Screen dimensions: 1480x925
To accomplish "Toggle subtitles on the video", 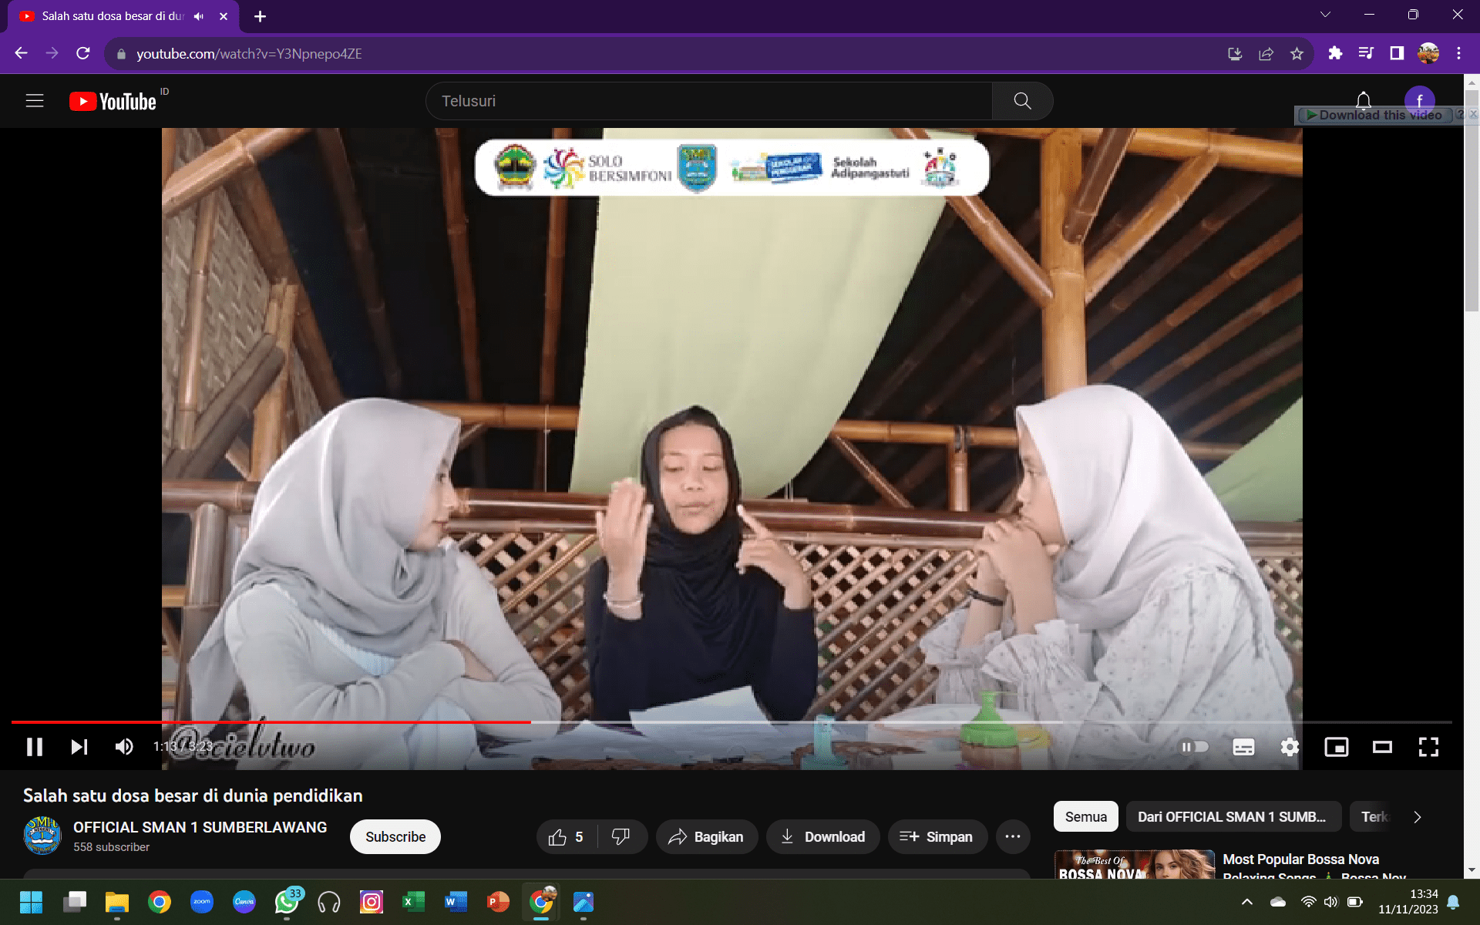I will pos(1243,746).
